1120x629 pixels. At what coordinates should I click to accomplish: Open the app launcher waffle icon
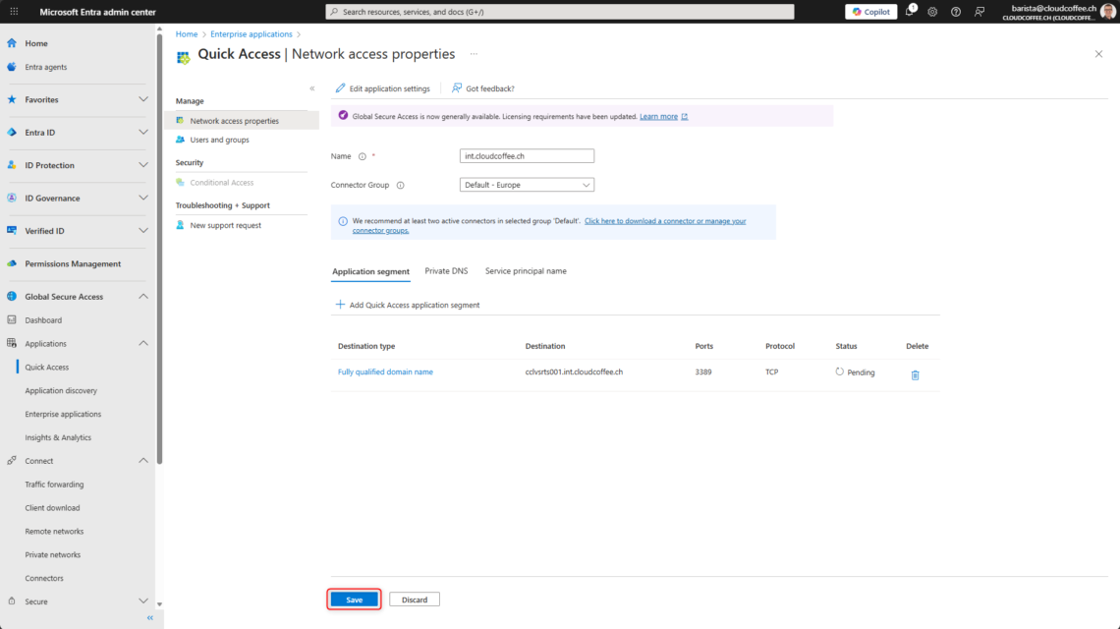point(14,12)
